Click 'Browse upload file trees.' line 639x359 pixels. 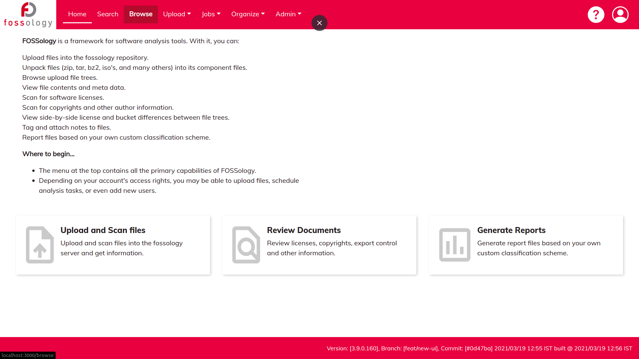(x=60, y=77)
